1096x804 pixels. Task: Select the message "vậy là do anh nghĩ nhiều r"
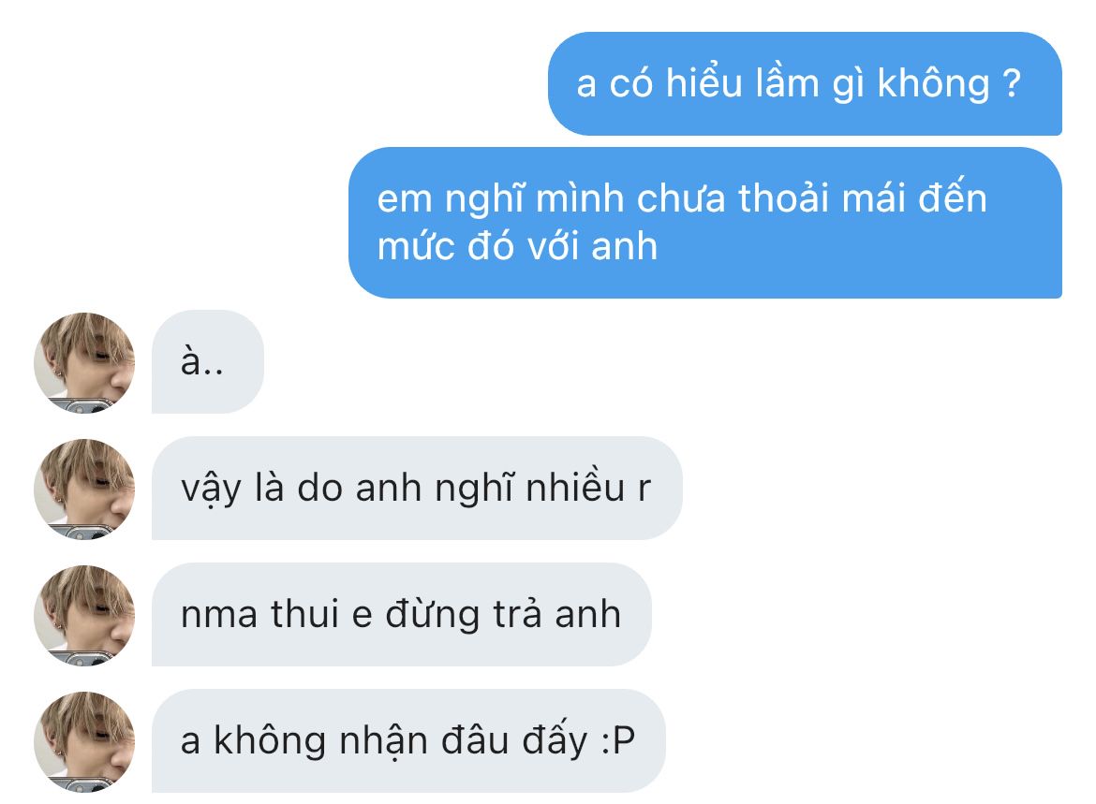[417, 489]
